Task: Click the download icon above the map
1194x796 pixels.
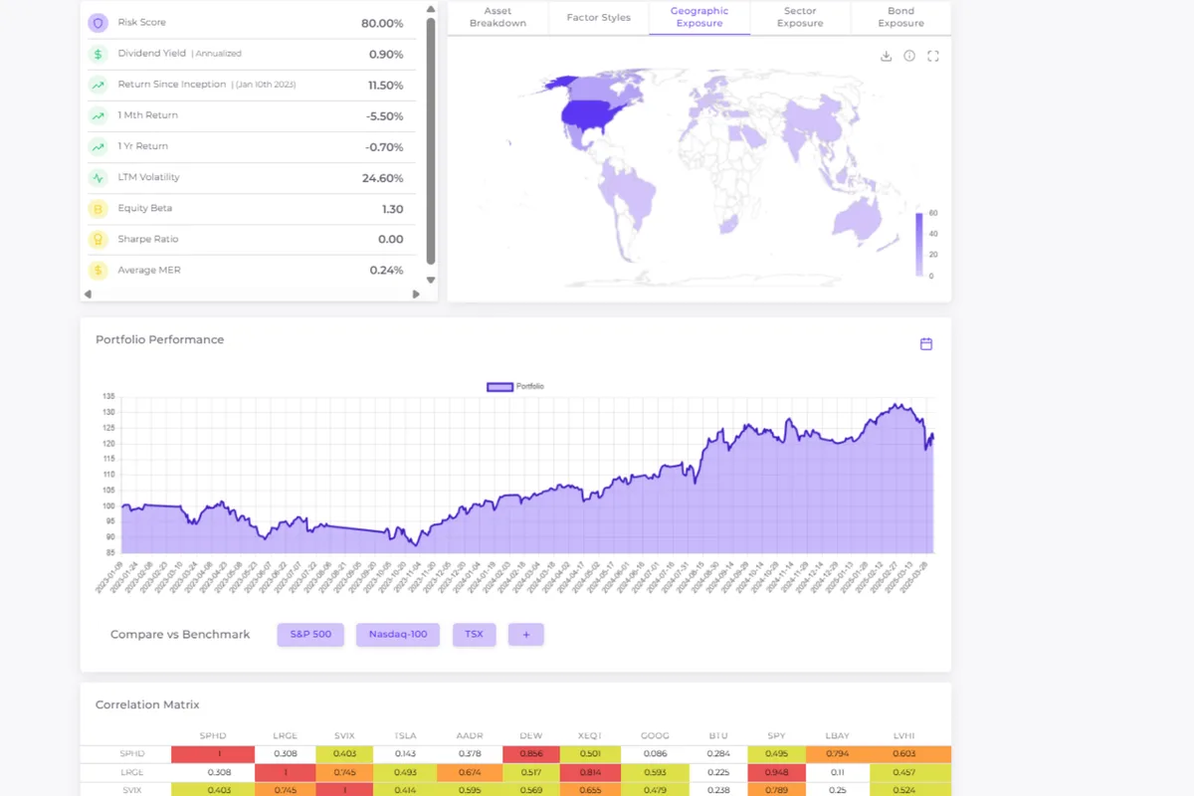Action: tap(886, 57)
